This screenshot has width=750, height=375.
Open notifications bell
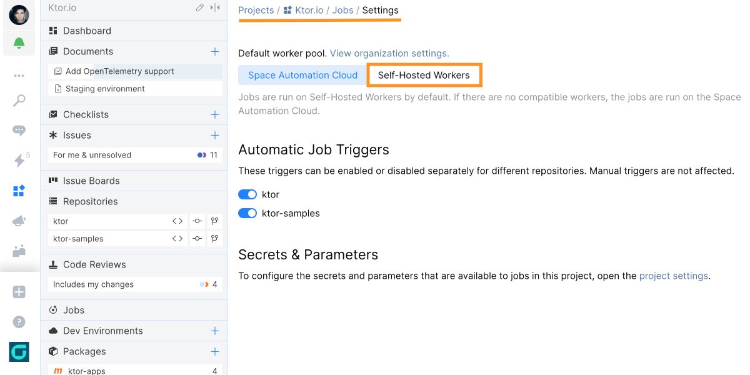tap(19, 43)
